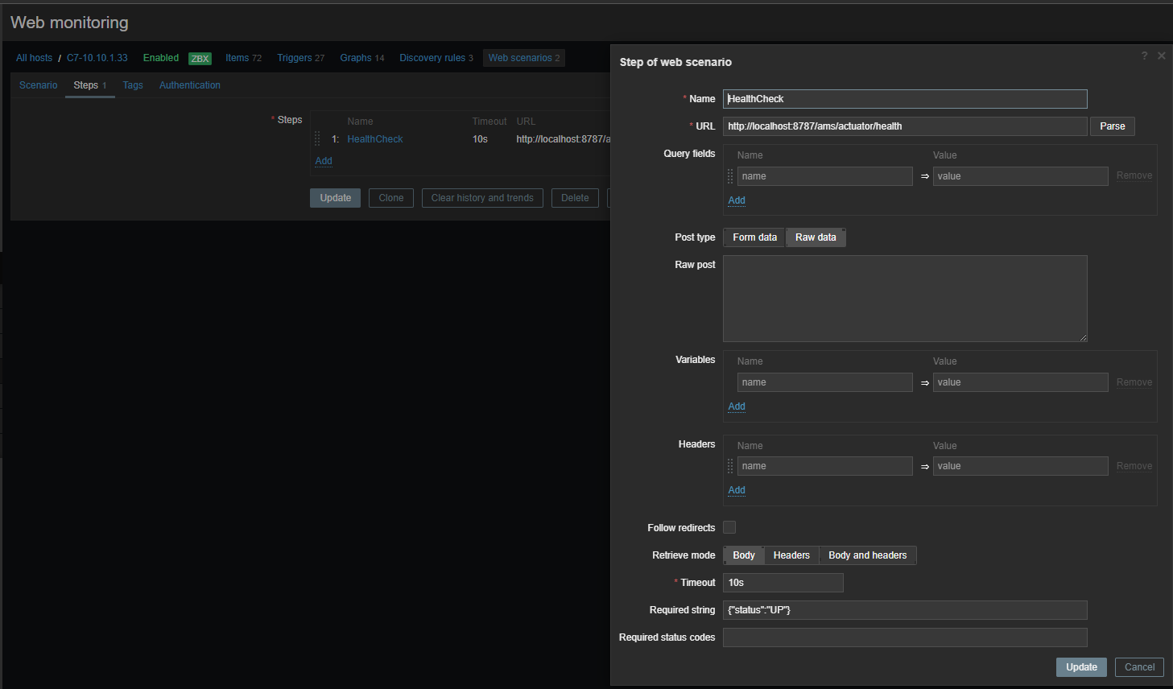Click the drag handle beside HealthCheck step
This screenshot has width=1173, height=689.
(317, 139)
